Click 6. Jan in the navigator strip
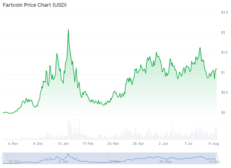 [x=63, y=161]
